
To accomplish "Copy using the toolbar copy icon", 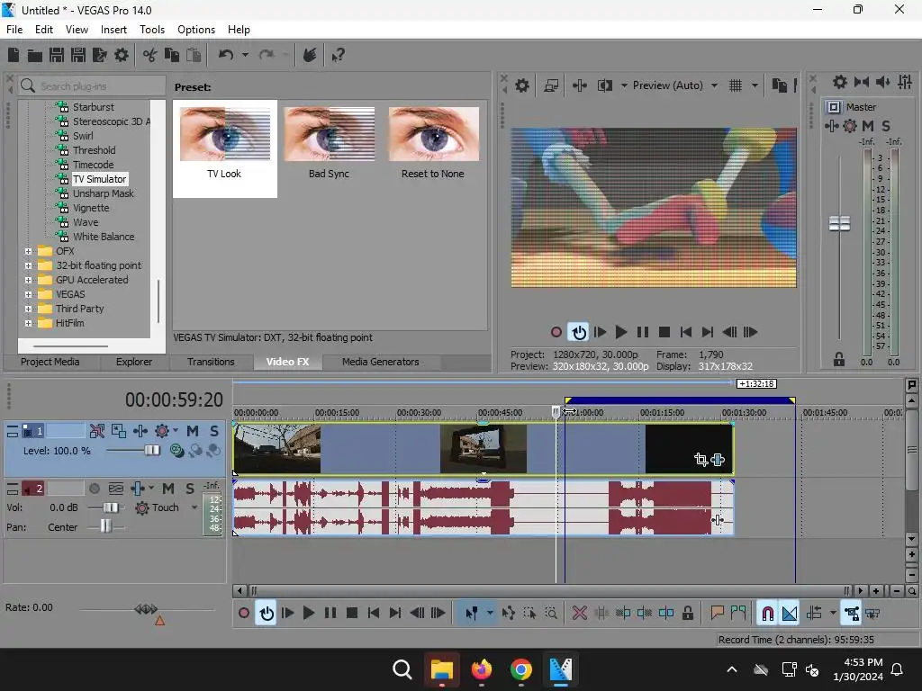I will click(x=172, y=55).
